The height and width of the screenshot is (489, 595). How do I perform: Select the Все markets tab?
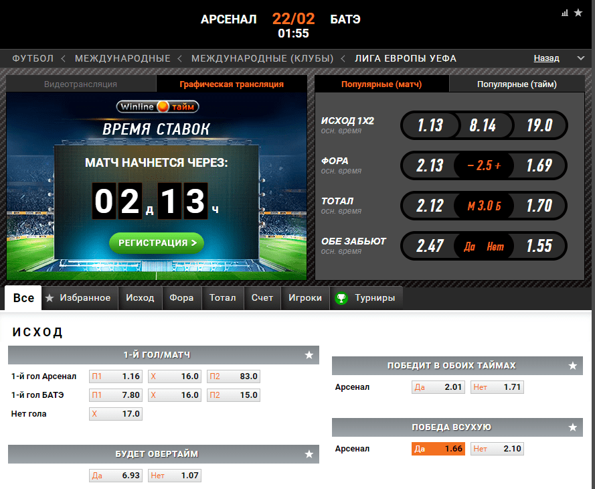[x=23, y=298]
